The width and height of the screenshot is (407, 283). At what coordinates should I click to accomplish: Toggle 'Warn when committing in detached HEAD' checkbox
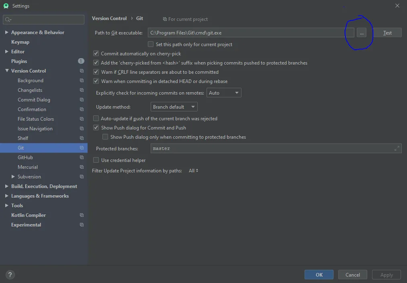(x=96, y=81)
